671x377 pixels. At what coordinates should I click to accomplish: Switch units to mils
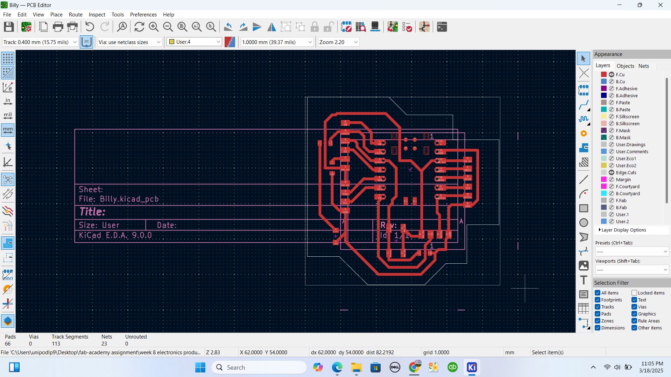pyautogui.click(x=8, y=116)
